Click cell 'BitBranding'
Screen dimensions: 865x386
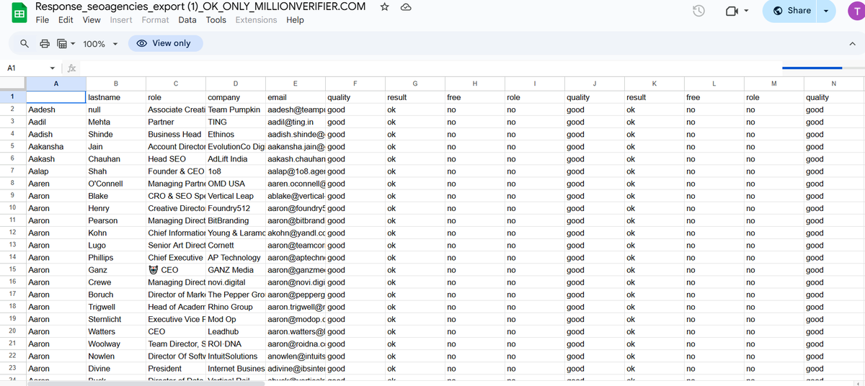coord(235,220)
